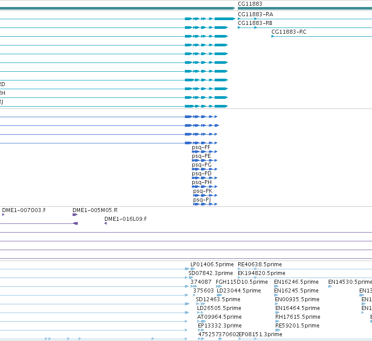The height and width of the screenshot is (341, 372).
Task: Click the FGH115D10.5prime EST label
Action: point(242,282)
